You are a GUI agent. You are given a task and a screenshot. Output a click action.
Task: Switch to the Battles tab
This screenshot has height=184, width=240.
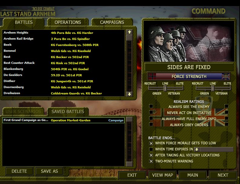(24, 22)
